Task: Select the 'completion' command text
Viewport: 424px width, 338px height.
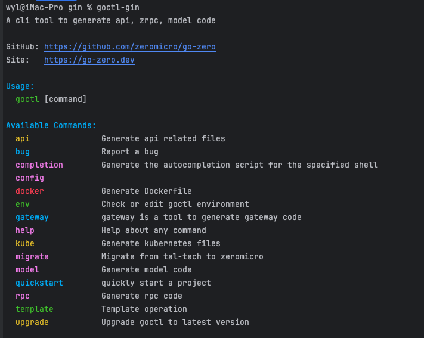Action: coord(39,165)
